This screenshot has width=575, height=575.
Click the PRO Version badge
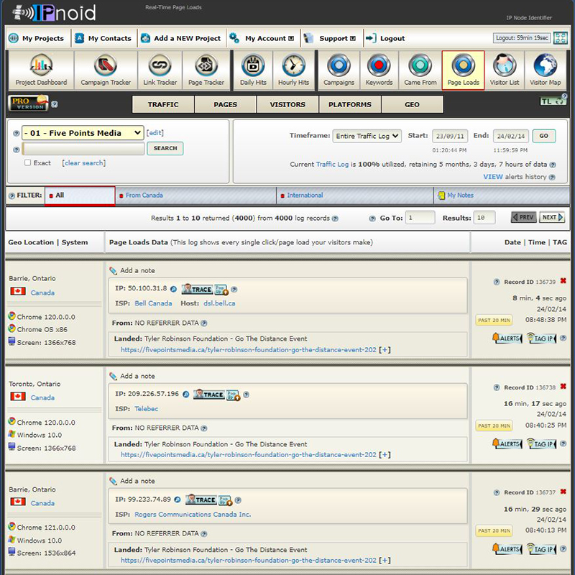tap(28, 103)
